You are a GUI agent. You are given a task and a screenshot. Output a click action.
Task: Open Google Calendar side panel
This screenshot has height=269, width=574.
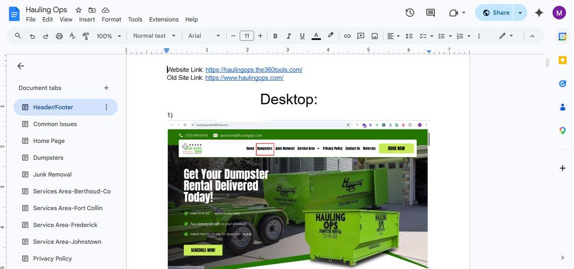(563, 37)
